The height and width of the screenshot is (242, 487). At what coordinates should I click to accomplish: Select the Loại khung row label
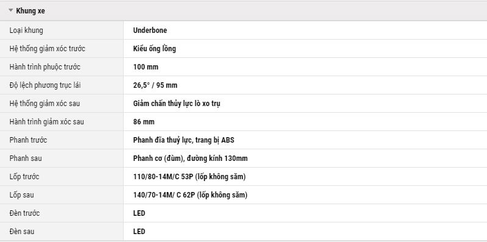26,30
